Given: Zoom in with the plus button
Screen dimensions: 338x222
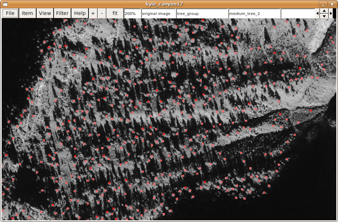Looking at the screenshot, I should [x=93, y=13].
